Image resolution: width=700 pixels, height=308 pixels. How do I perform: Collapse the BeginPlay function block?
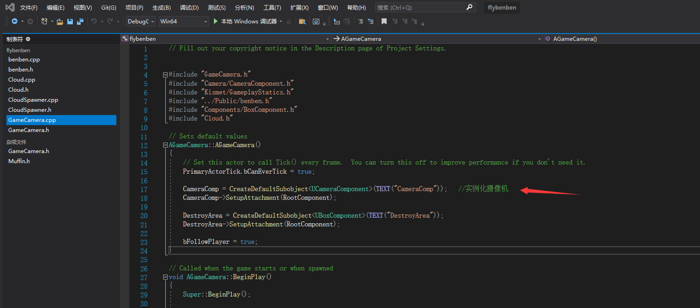coord(165,277)
